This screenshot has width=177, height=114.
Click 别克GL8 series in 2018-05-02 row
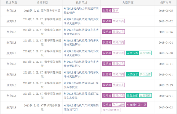[11, 21]
